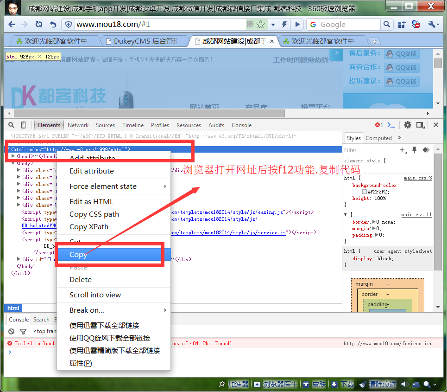Screen dimensions: 447x392
Task: Open the zoom magnifier in the status bar
Action: click(x=427, y=384)
